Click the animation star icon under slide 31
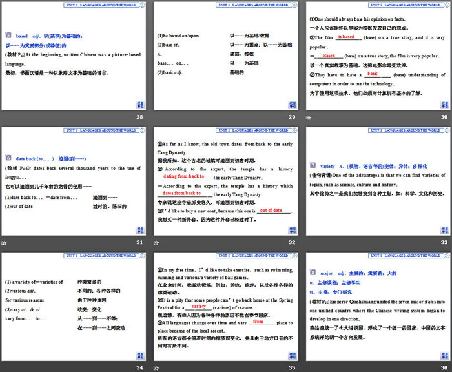452x372 pixels. tap(4, 243)
